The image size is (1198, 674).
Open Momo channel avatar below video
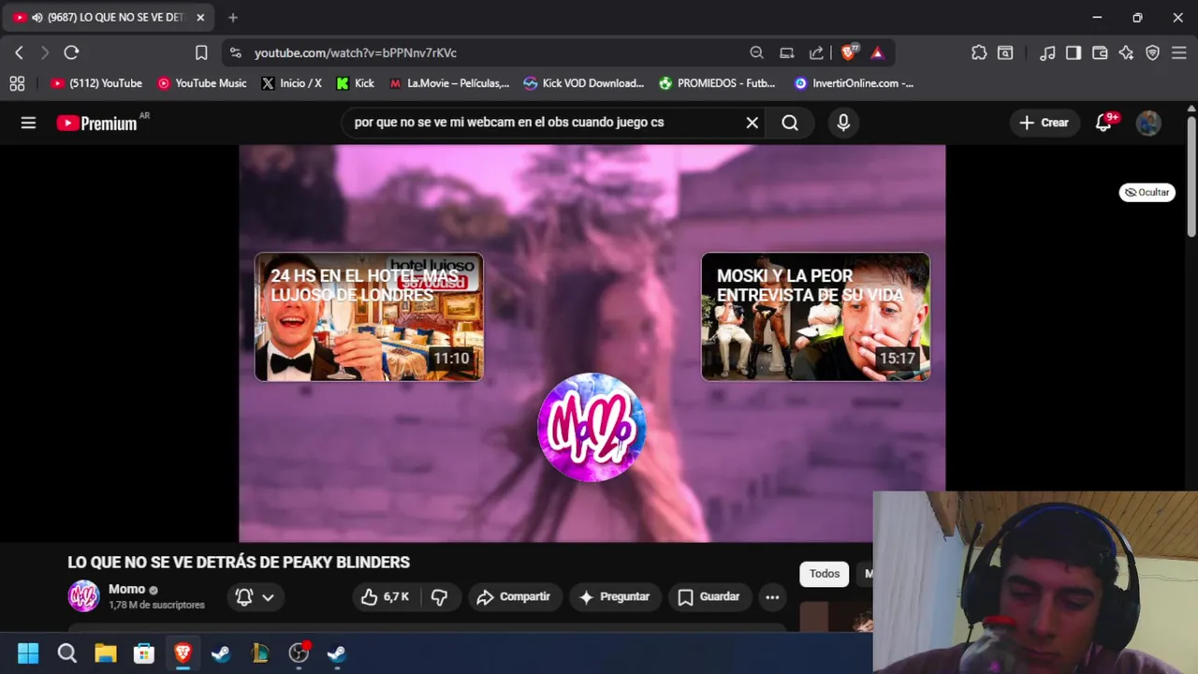[x=83, y=596]
